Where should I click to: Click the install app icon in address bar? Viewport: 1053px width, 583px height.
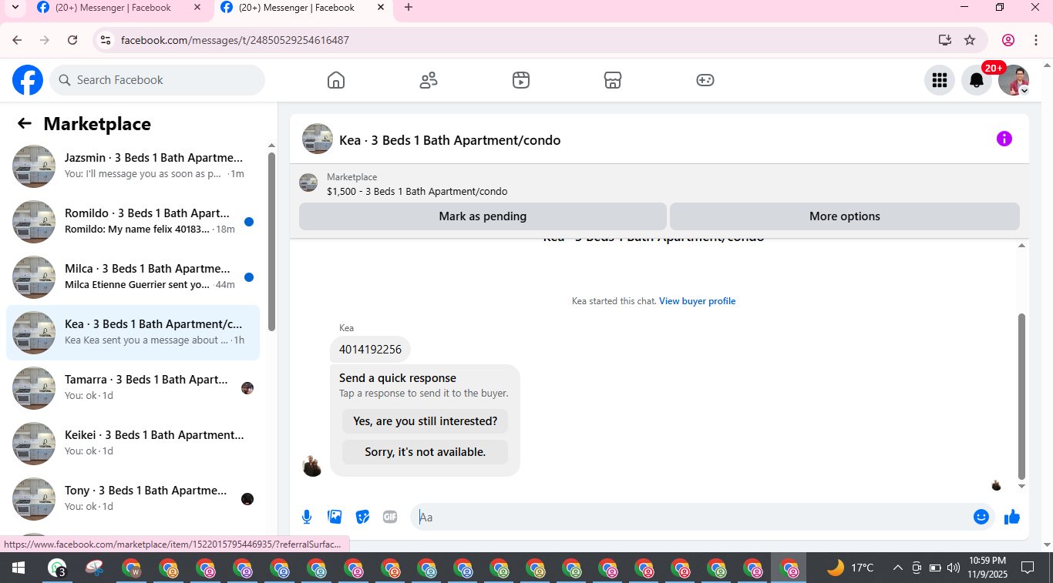(945, 40)
